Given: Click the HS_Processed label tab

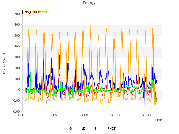Looking at the screenshot, I should [x=36, y=11].
